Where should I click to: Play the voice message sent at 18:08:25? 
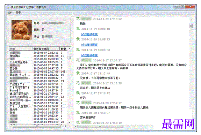[x=90, y=45]
